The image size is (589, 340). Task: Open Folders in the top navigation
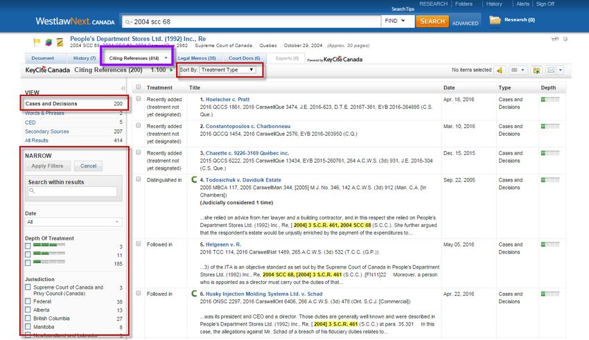point(464,3)
